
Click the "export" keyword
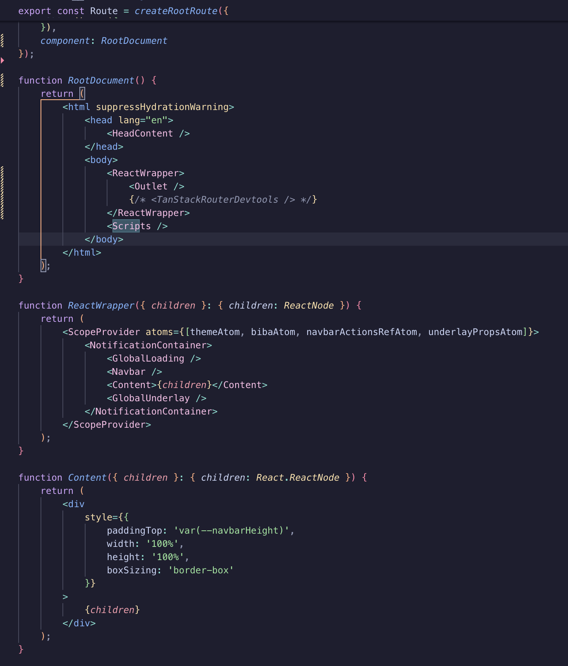35,11
